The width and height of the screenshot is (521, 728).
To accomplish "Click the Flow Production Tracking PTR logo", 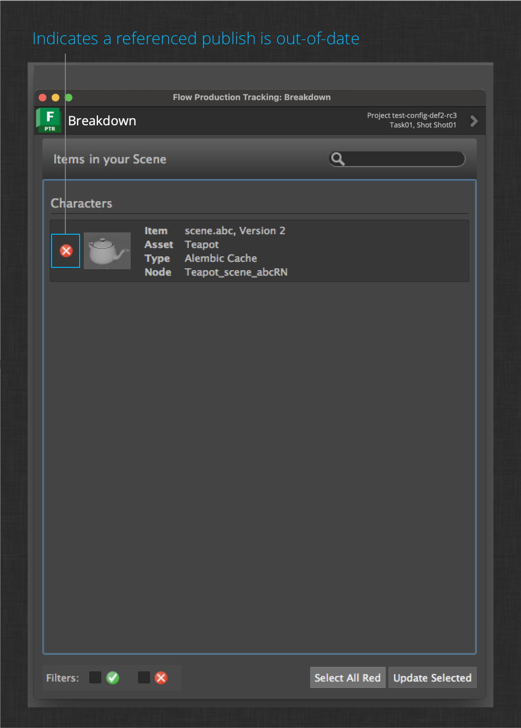I will (49, 121).
